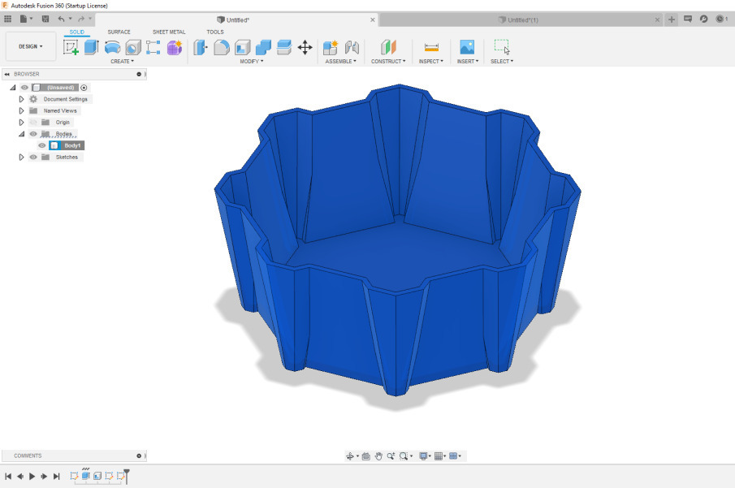Hide Body1 using its eye icon

pos(42,145)
